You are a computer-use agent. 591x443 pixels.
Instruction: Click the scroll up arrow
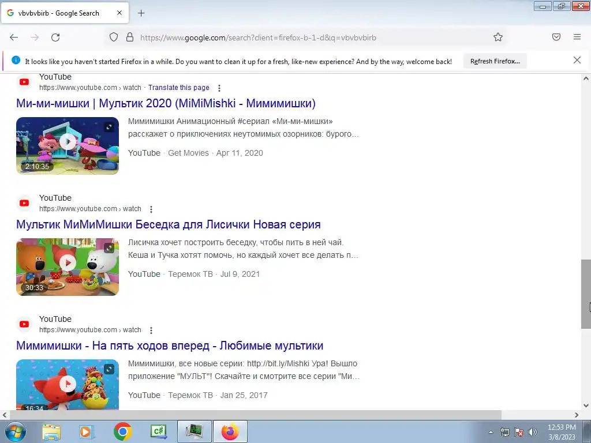tap(586, 78)
